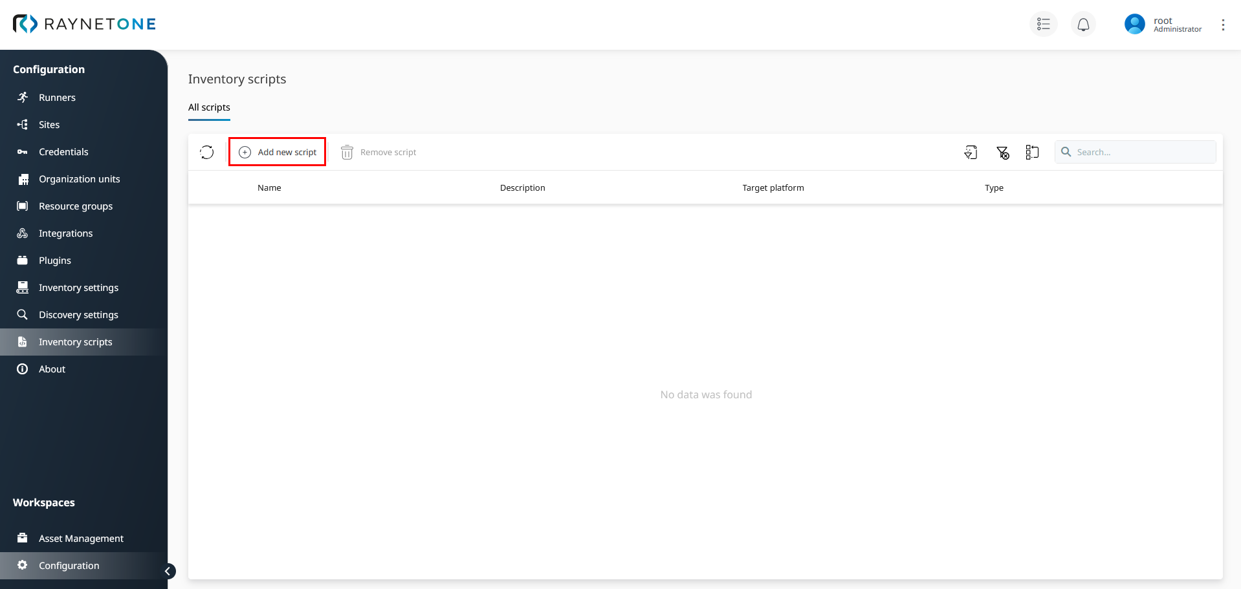Click Remove script
This screenshot has height=589, width=1241.
point(379,152)
